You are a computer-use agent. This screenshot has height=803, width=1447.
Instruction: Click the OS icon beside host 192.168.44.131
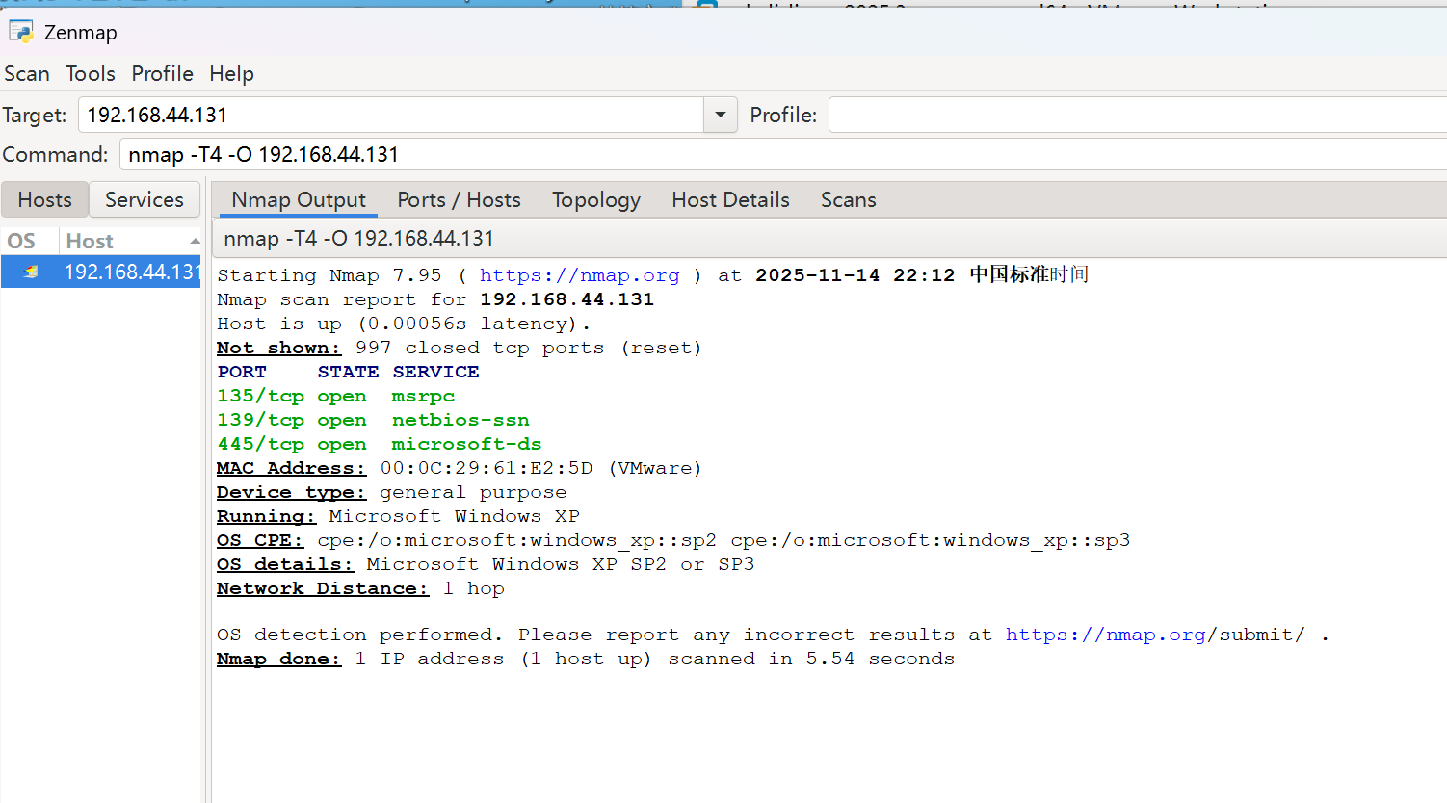pyautogui.click(x=31, y=272)
